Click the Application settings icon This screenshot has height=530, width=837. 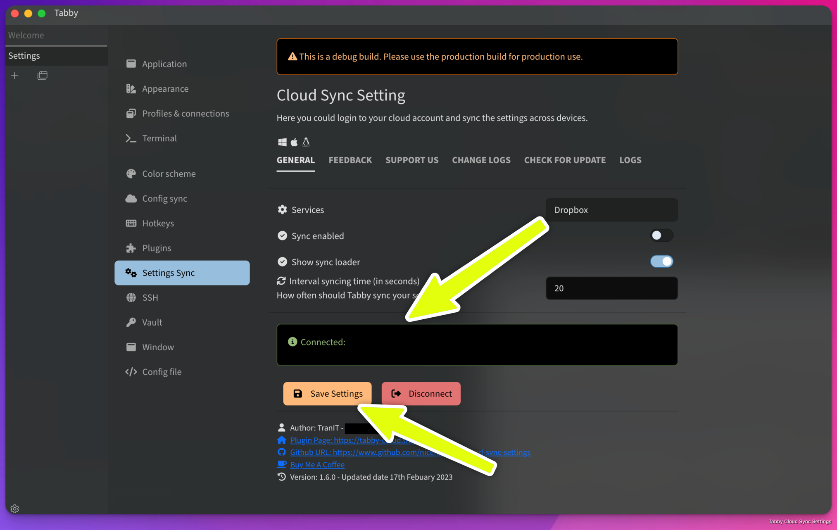pos(131,64)
